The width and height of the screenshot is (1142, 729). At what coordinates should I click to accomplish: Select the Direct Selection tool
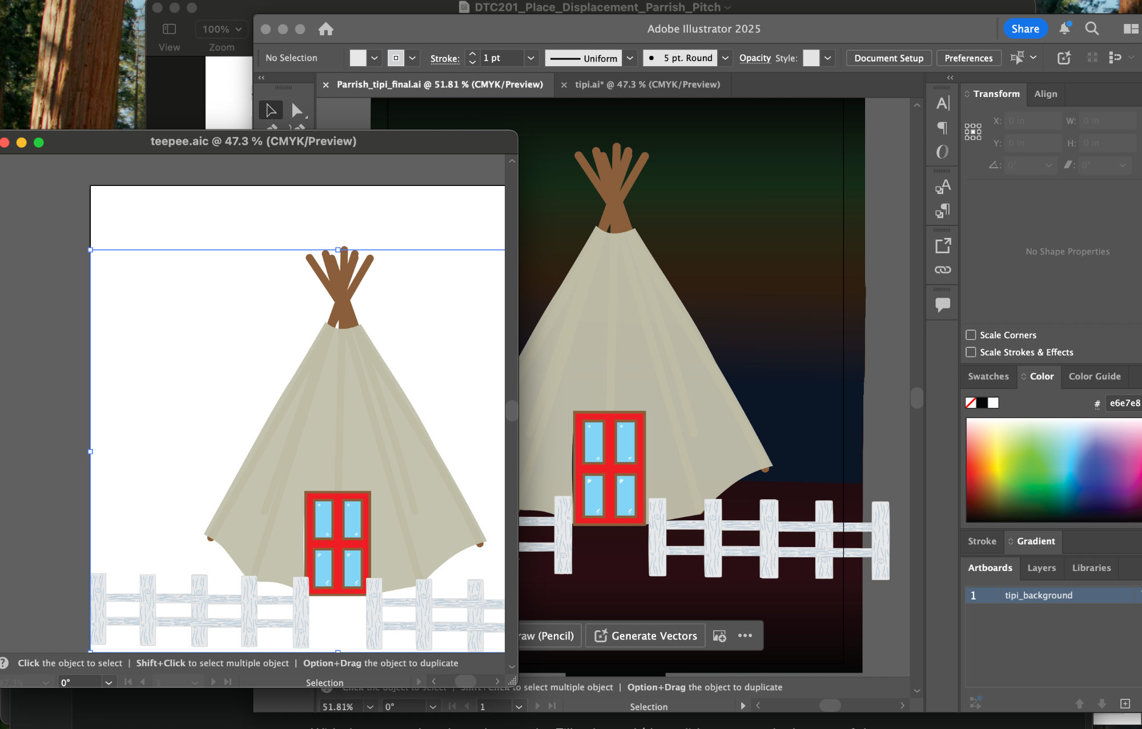pos(297,110)
